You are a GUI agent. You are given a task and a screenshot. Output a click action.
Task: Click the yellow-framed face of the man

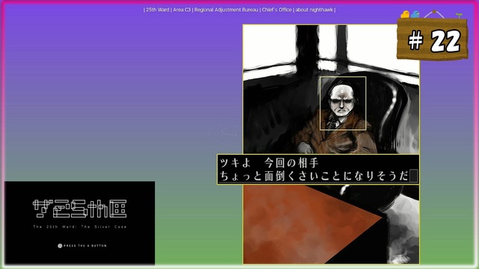pos(343,103)
